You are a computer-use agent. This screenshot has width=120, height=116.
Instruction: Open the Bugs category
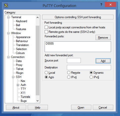click(x=24, y=101)
